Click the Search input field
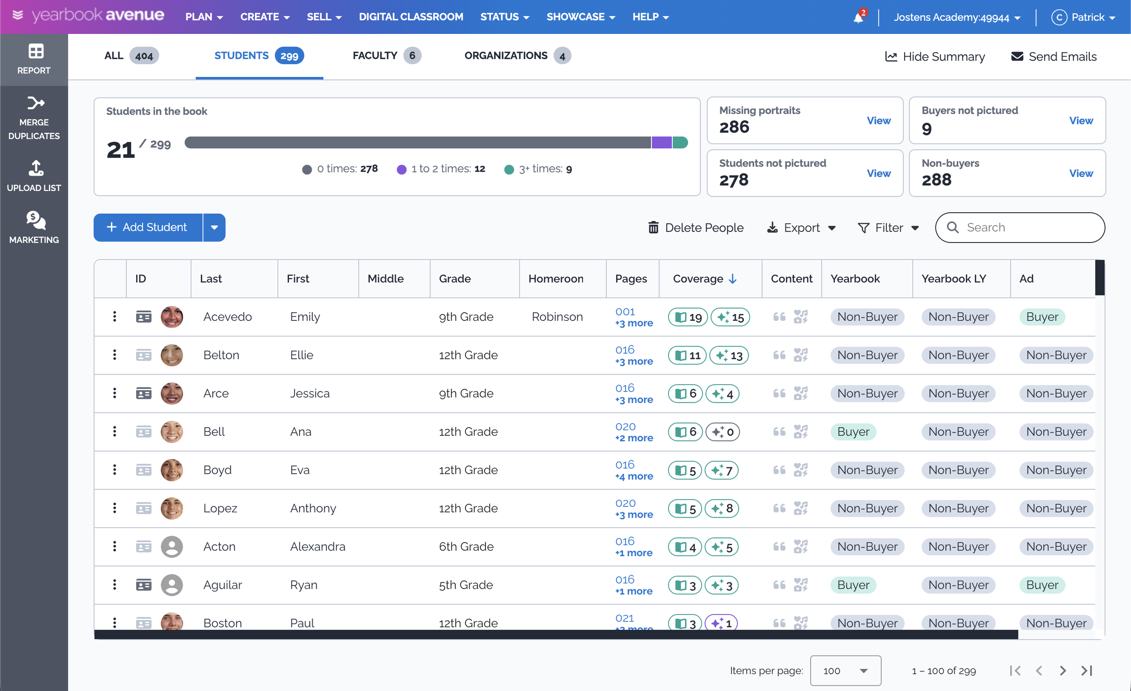This screenshot has height=691, width=1131. click(1020, 227)
